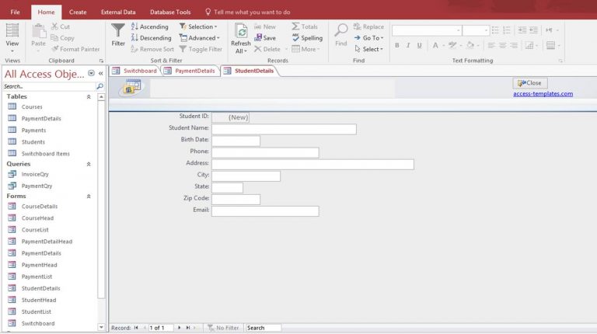Click the navigation pane Search box
Image resolution: width=597 pixels, height=334 pixels.
pyautogui.click(x=49, y=86)
